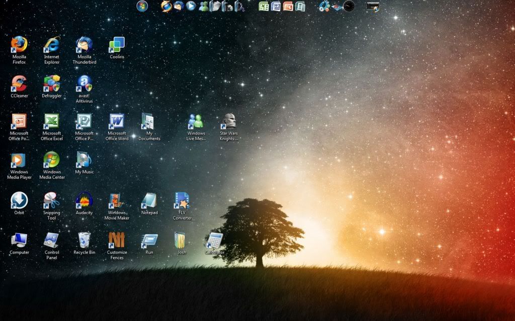Click the analog clock dock icon

click(349, 6)
